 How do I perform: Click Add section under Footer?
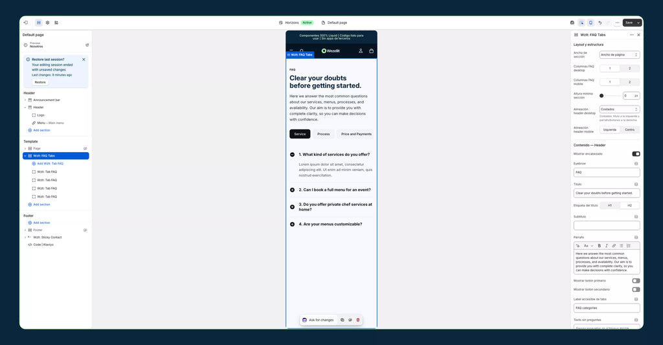click(x=41, y=223)
